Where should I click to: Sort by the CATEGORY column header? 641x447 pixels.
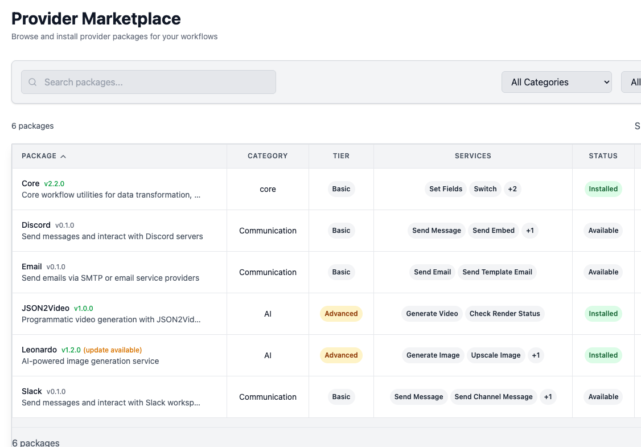[268, 155]
